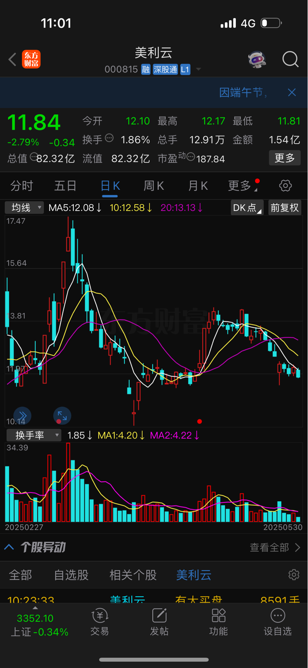Open 查看全部 link

tap(275, 547)
